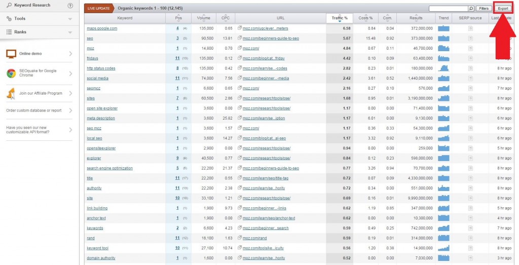Sort table by Pos column

tap(178, 18)
